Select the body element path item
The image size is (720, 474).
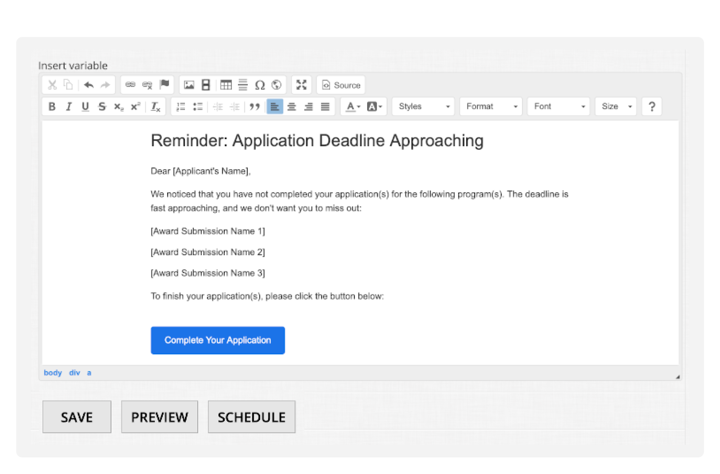coord(53,373)
